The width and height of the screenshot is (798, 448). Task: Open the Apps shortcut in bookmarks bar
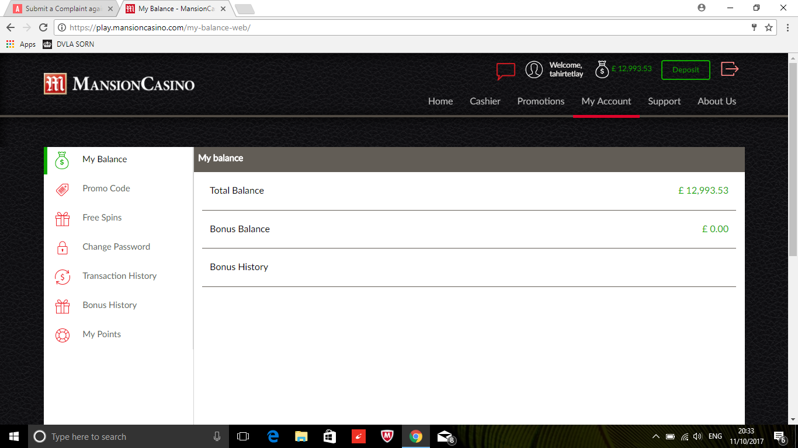pos(21,44)
